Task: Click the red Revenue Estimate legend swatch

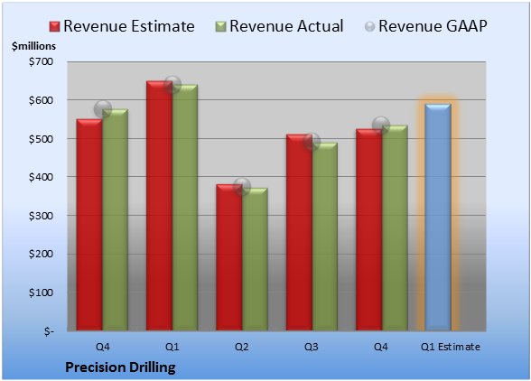Action: point(54,27)
